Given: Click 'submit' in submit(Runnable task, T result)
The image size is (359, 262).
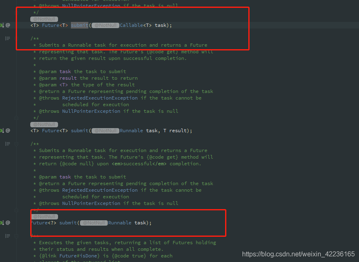Looking at the screenshot, I should pos(80,131).
